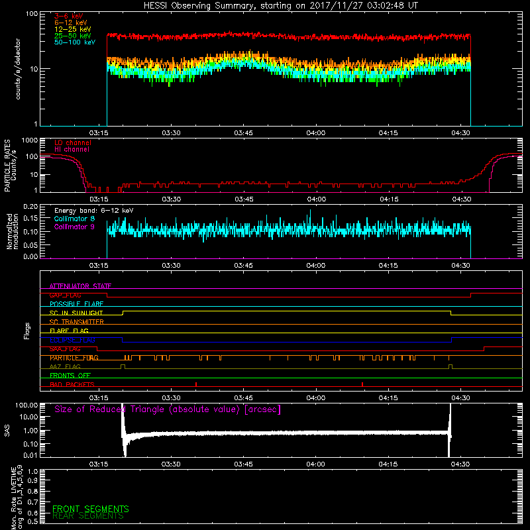Image resolution: width=530 pixels, height=530 pixels.
Task: Click the LO channel legend label
Action: click(73, 142)
